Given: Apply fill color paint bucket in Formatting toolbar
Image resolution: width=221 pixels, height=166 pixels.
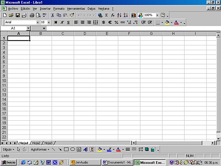Looking at the screenshot, I should tap(167, 22).
